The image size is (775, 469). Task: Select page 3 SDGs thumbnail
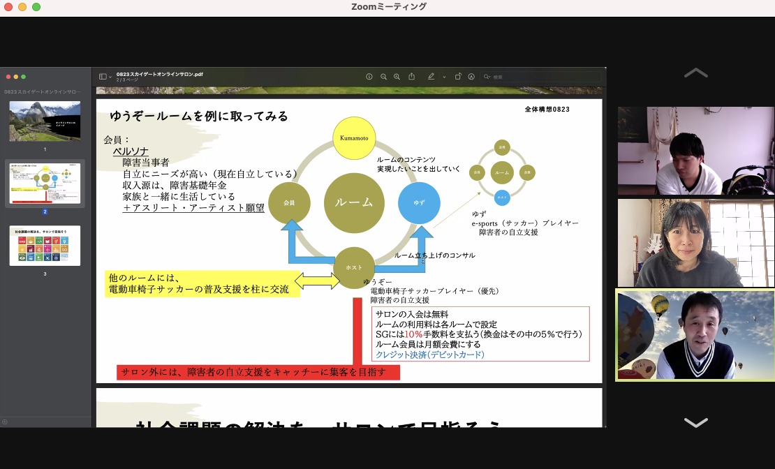tap(45, 246)
